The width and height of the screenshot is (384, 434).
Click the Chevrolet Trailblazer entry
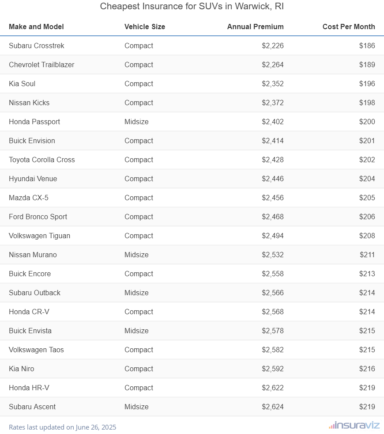coord(41,65)
